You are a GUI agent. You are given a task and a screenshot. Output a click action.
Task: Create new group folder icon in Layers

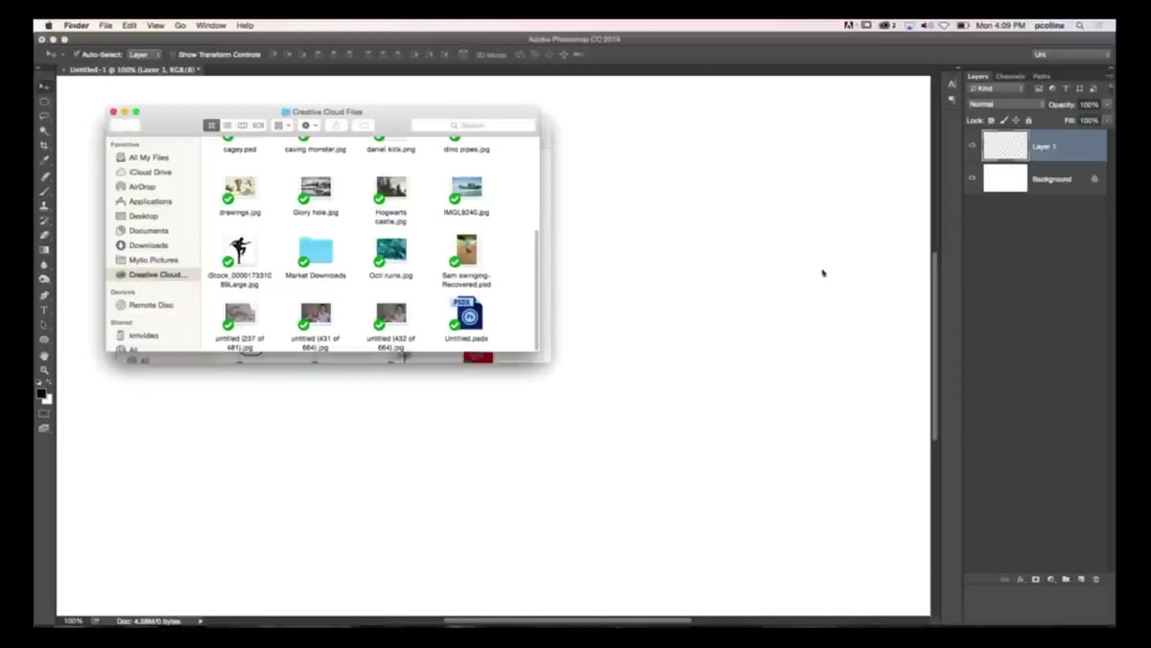coord(1066,579)
